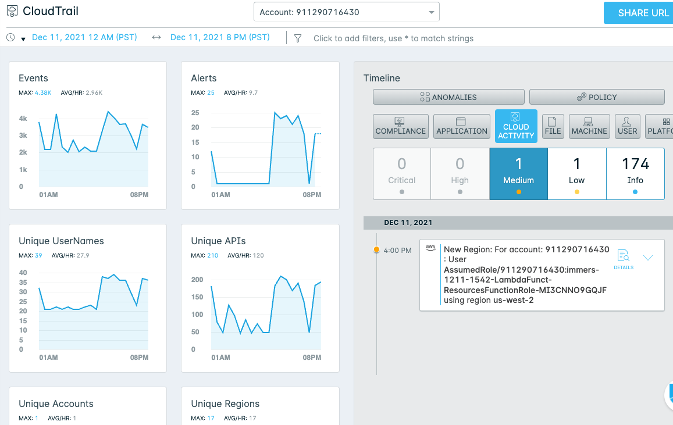Click the Share URL button
This screenshot has width=673, height=425.
(x=639, y=13)
